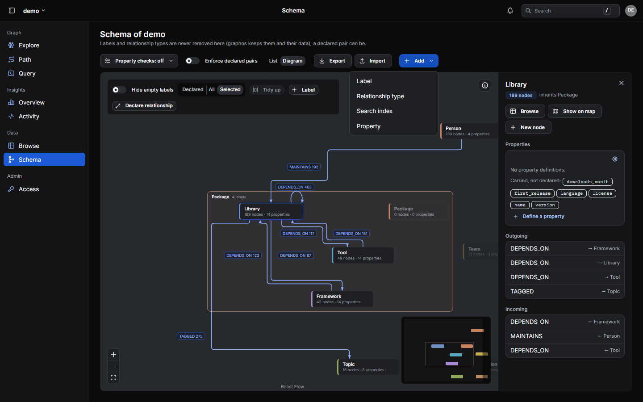Click Declare relationship button
Image resolution: width=643 pixels, height=402 pixels.
pyautogui.click(x=144, y=105)
